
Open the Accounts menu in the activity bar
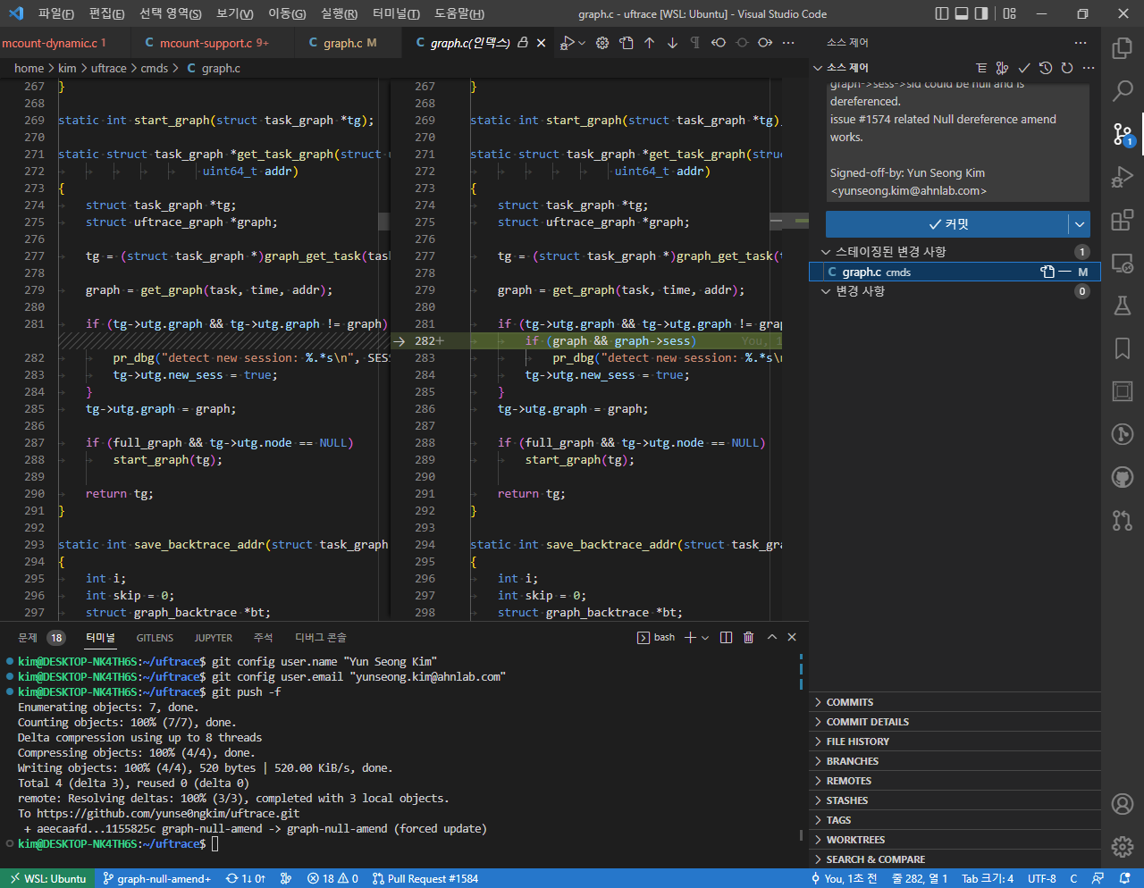point(1123,803)
